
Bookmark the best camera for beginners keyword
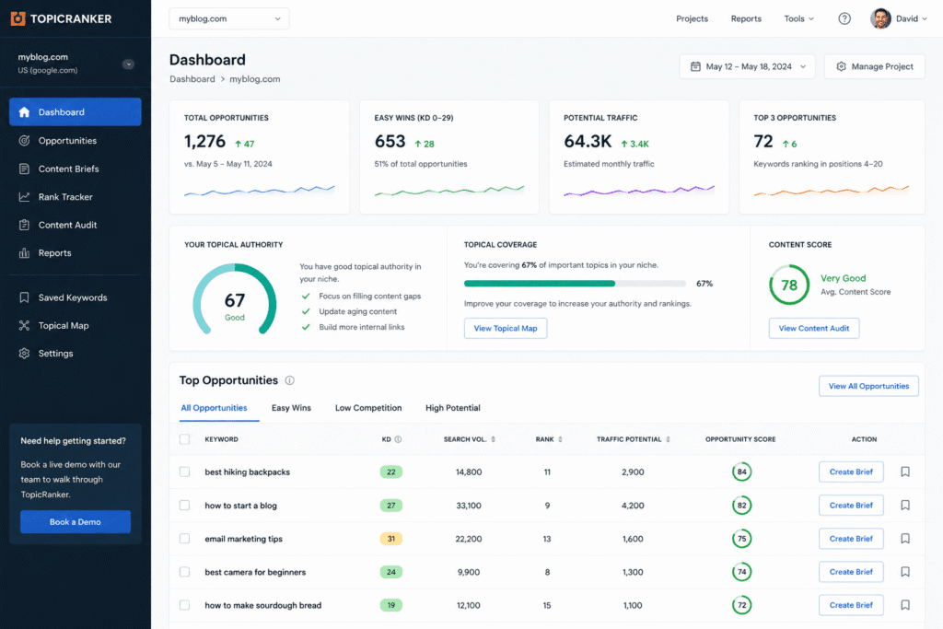905,572
